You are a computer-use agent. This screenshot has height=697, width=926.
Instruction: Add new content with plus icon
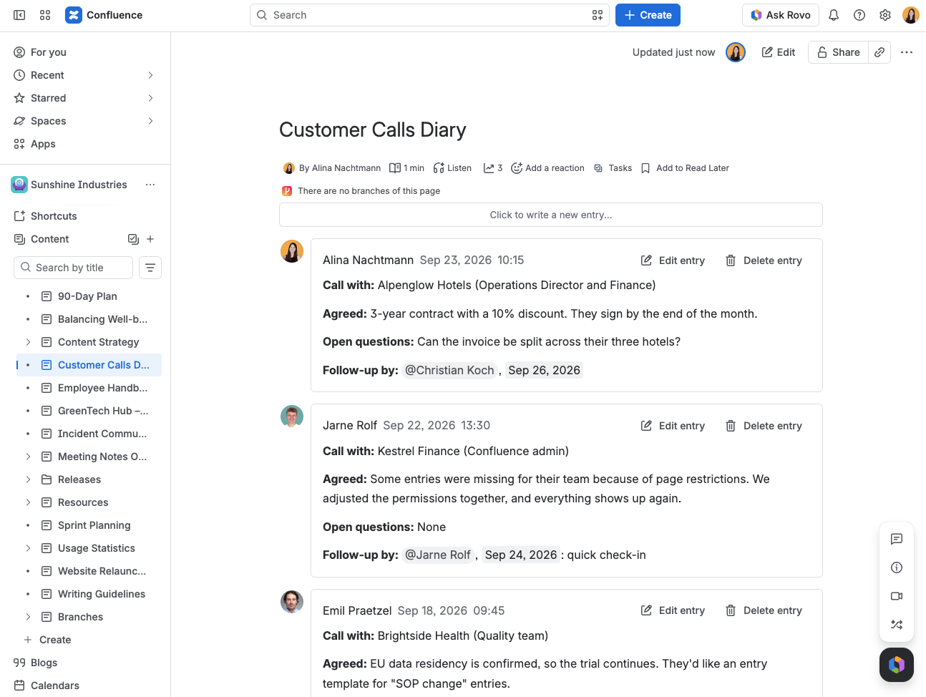click(x=150, y=239)
